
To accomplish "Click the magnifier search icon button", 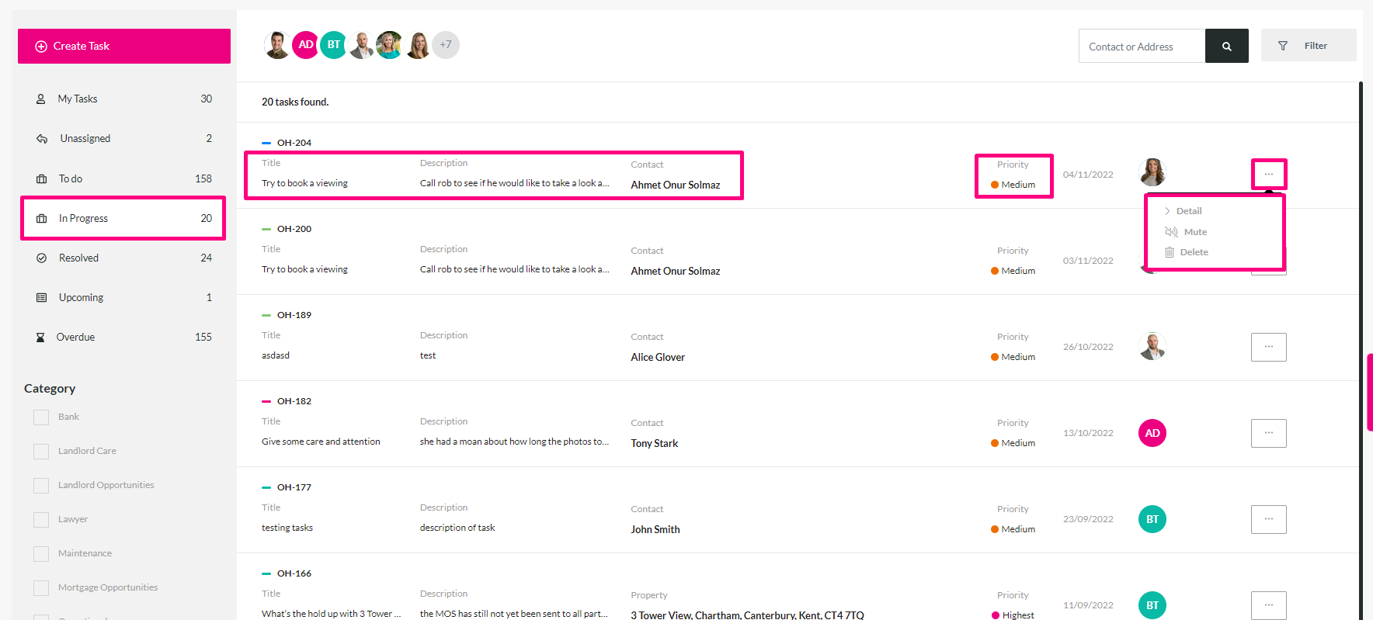I will point(1226,46).
